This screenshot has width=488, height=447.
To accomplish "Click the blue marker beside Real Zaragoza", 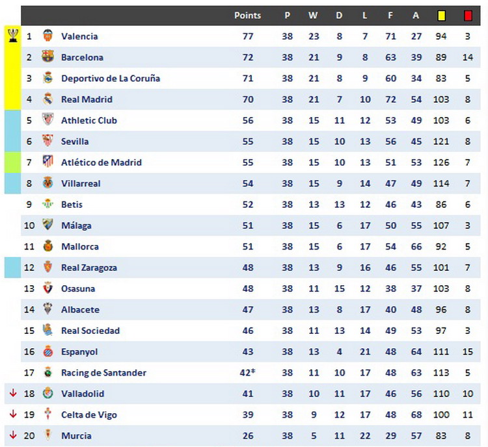I will (13, 268).
